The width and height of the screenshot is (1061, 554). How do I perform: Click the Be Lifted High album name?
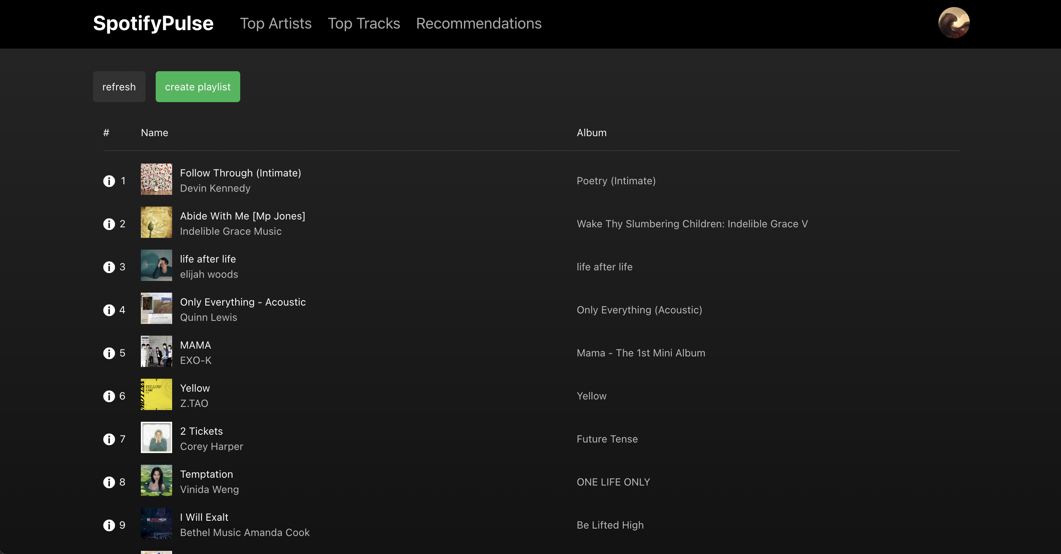(x=610, y=525)
